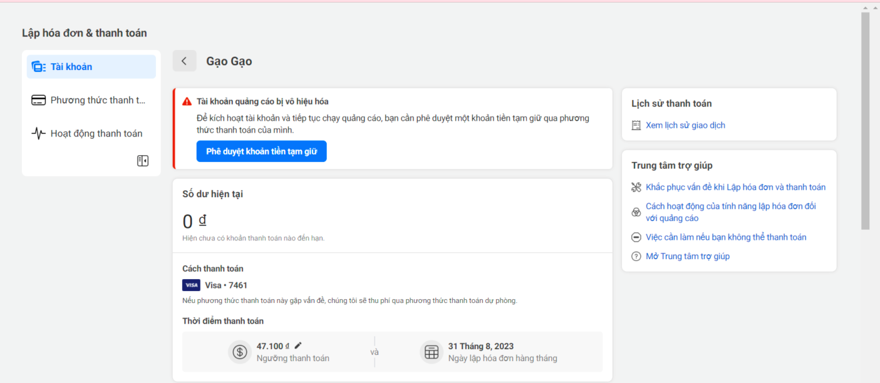Screen dimensions: 880x383
Task: Click the Tài khoản accounts icon
Action: click(x=39, y=67)
